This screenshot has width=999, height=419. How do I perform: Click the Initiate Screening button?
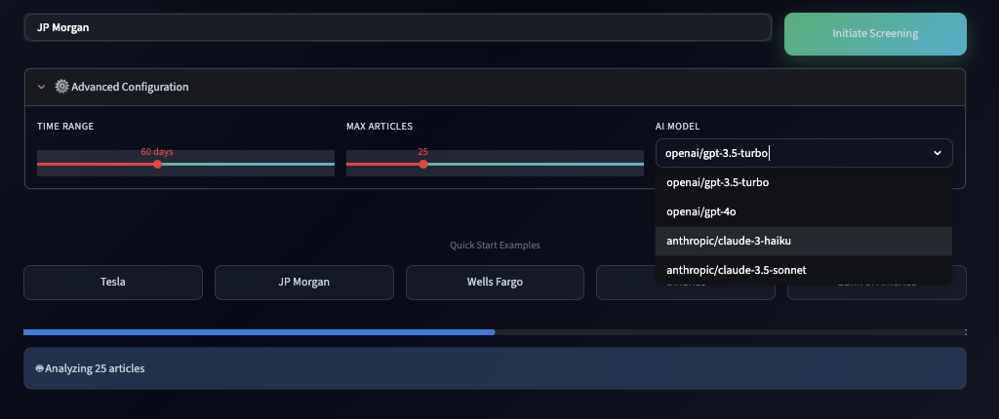point(875,34)
